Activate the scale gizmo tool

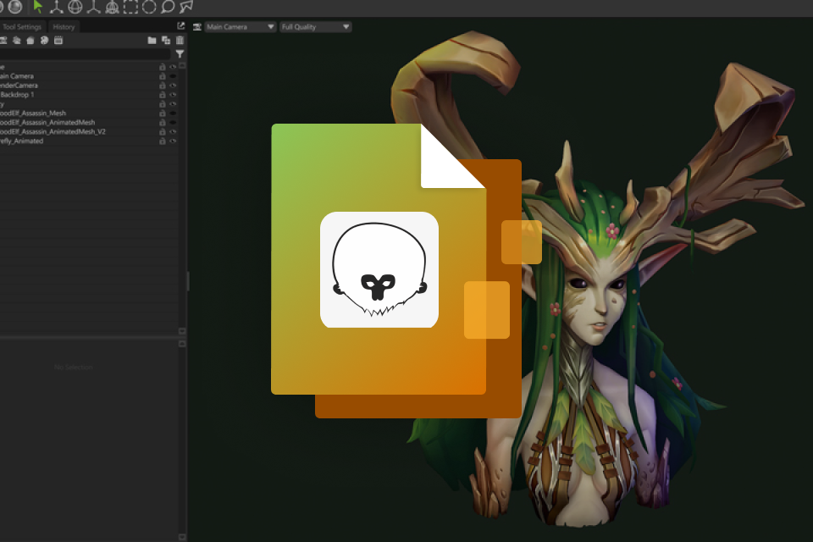point(93,7)
